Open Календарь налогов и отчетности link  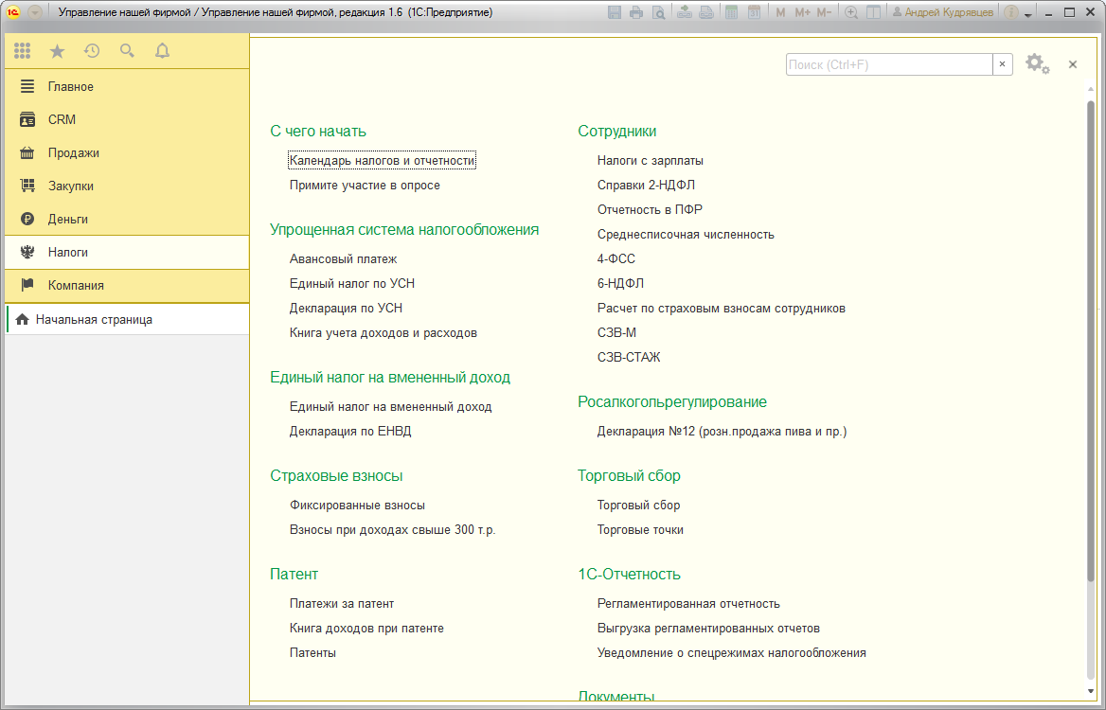pos(383,161)
